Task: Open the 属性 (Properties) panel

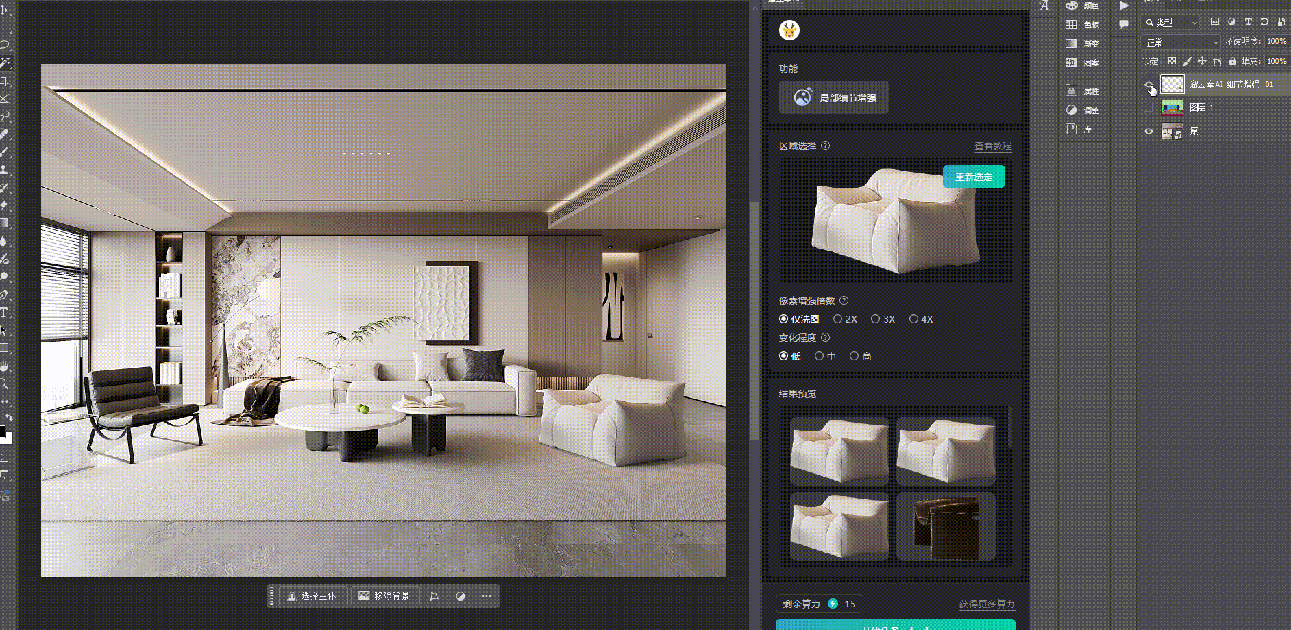Action: point(1083,90)
